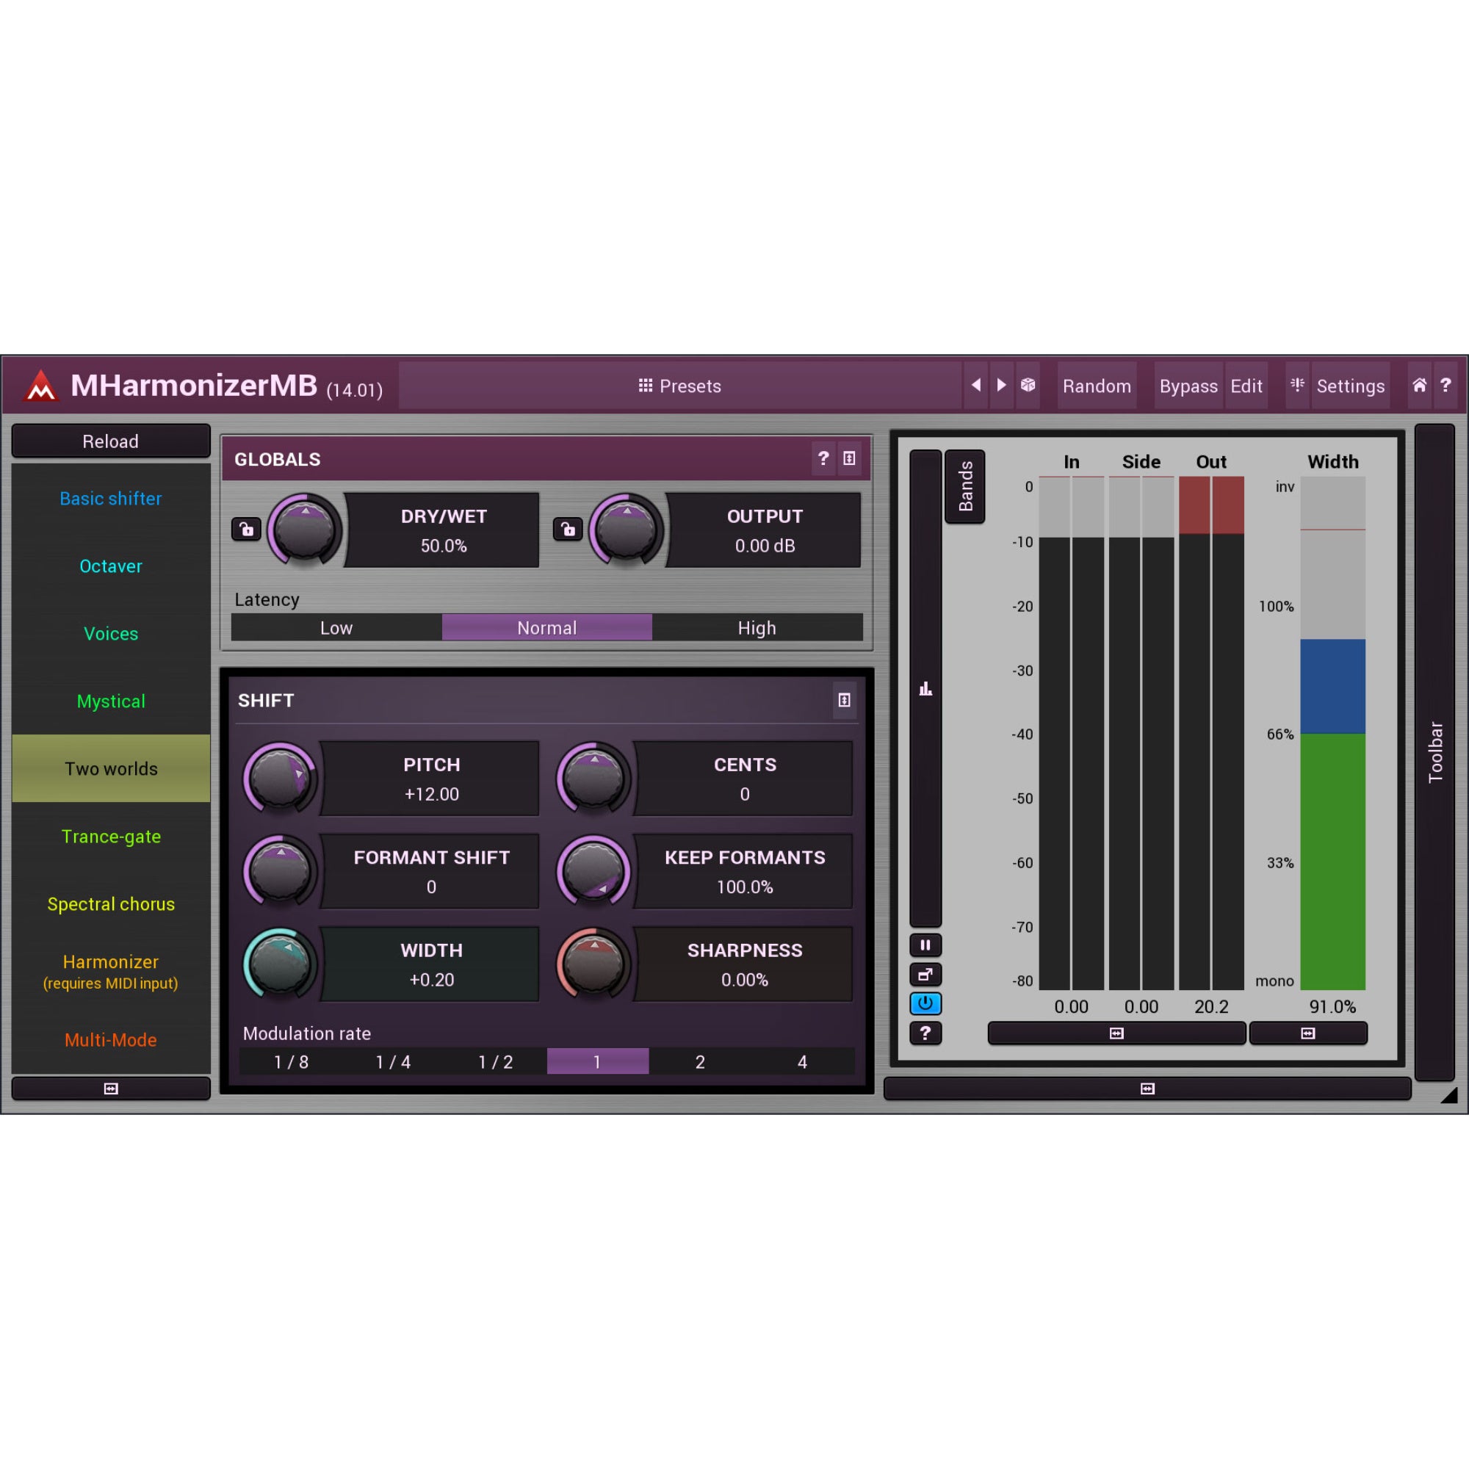Click the PITCH +12.00 value field
Viewport: 1469px width, 1469px height.
pos(431,779)
